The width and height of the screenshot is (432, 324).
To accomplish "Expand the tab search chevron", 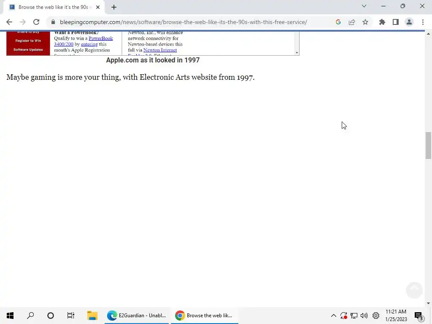I will (364, 6).
